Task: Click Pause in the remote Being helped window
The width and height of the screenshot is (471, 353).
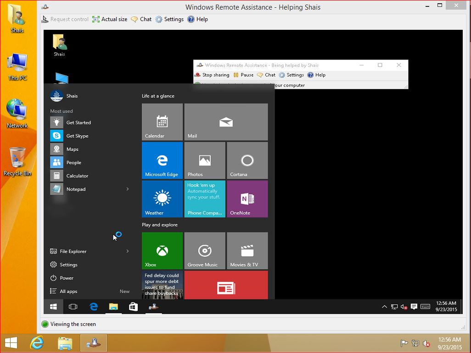Action: [244, 75]
